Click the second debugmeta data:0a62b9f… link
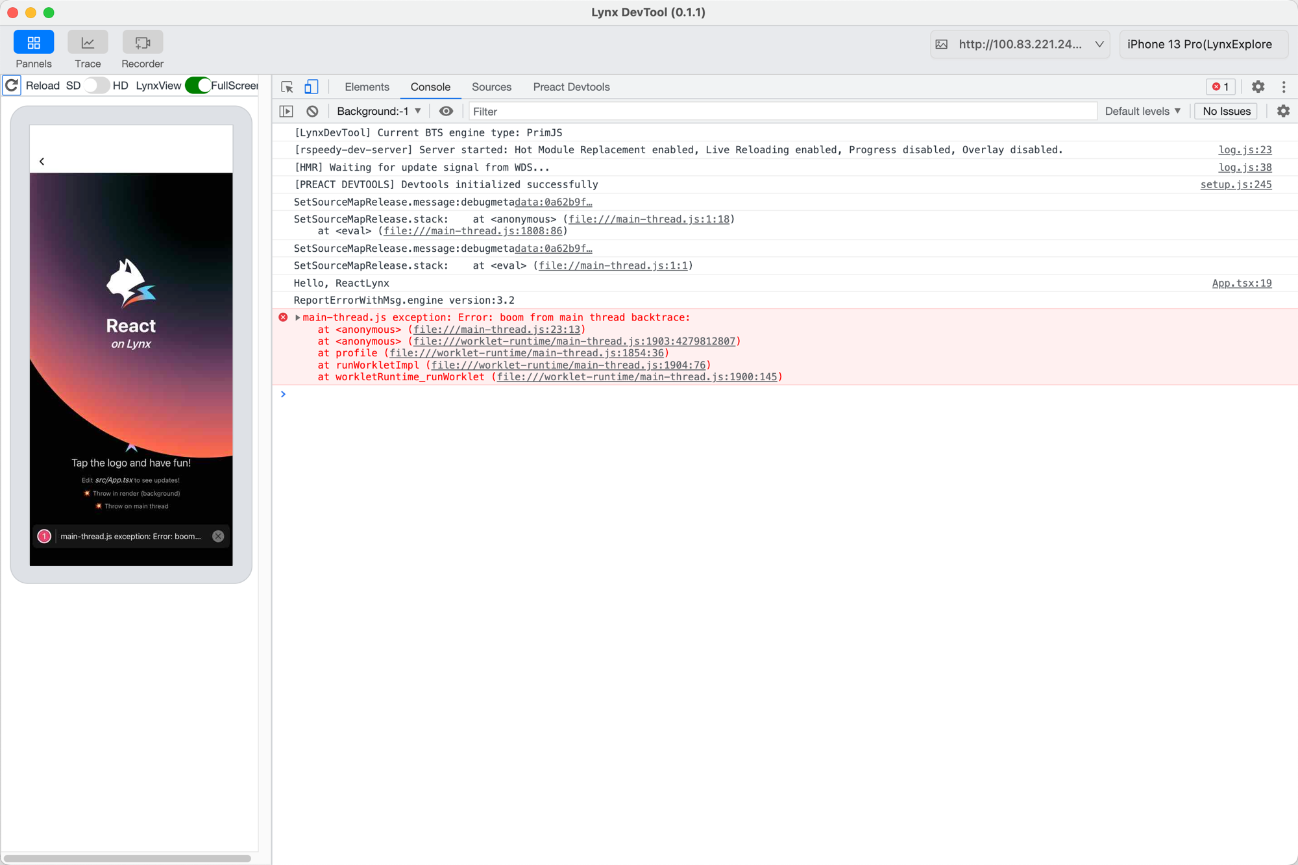 pos(553,249)
